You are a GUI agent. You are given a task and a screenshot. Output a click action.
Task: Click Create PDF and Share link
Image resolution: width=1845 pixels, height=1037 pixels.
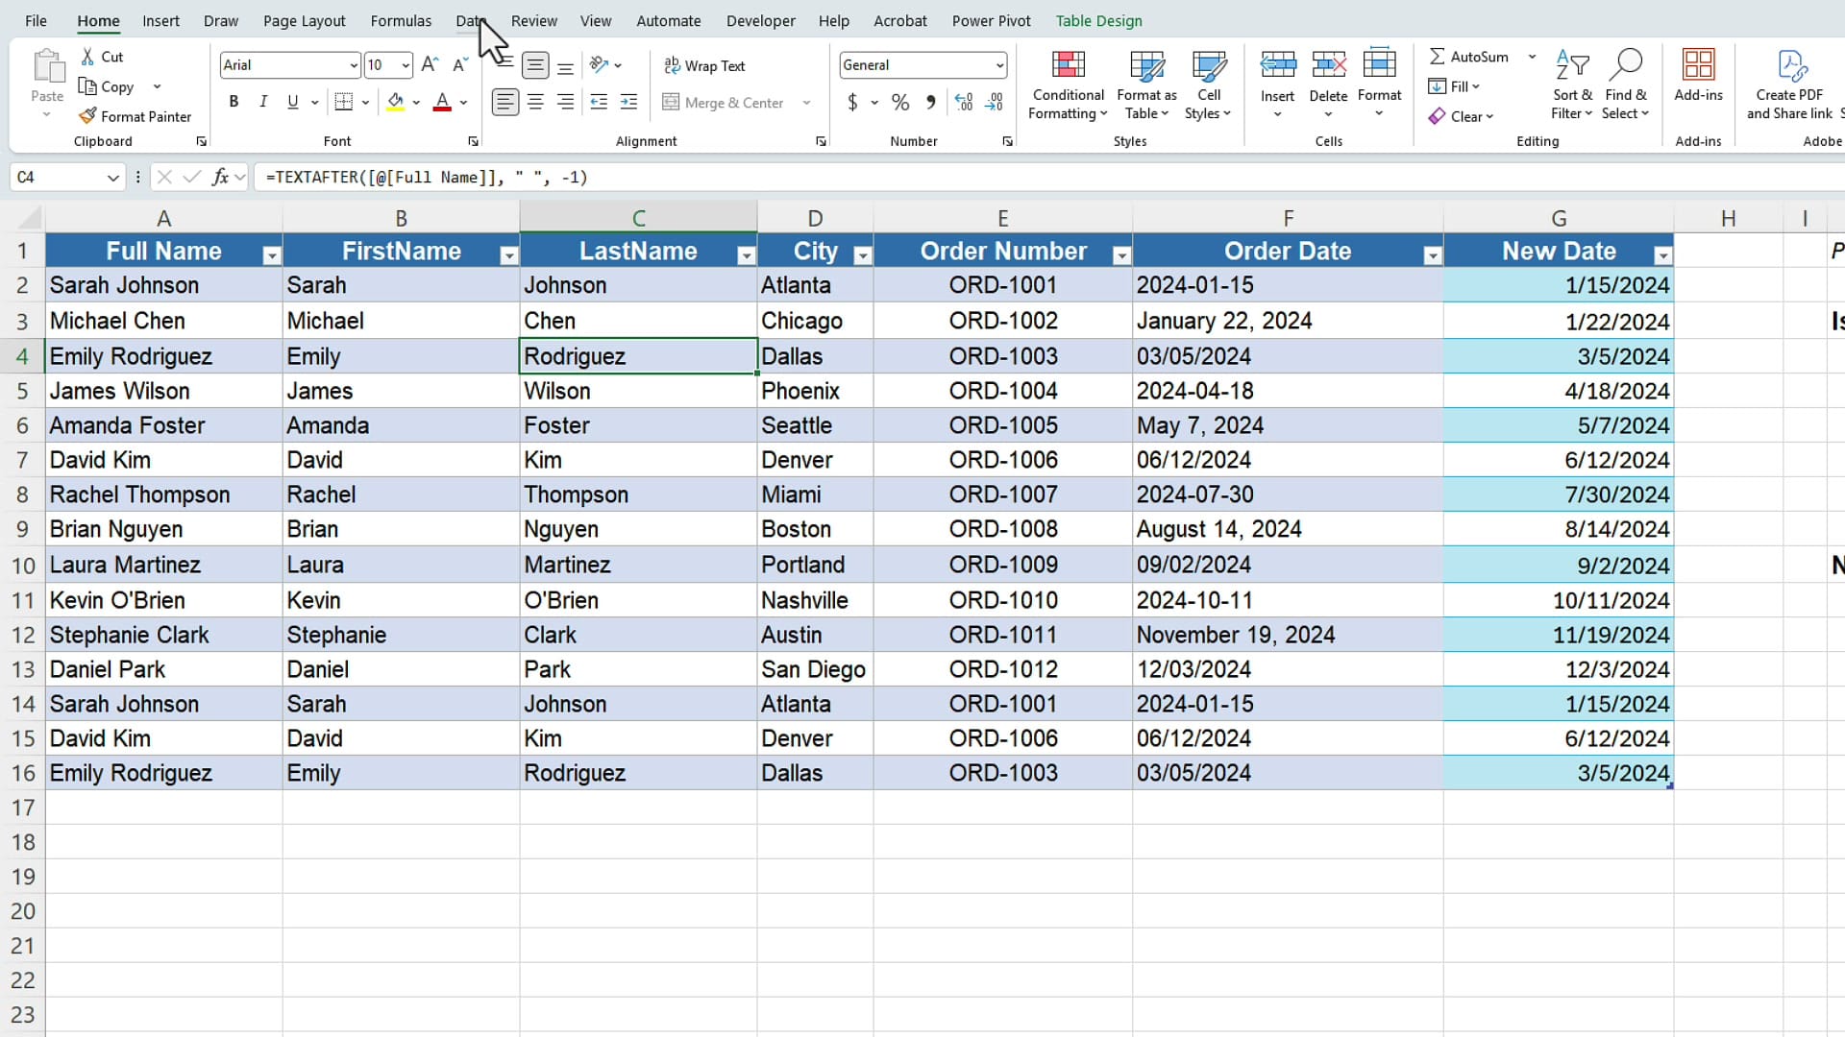tap(1790, 85)
